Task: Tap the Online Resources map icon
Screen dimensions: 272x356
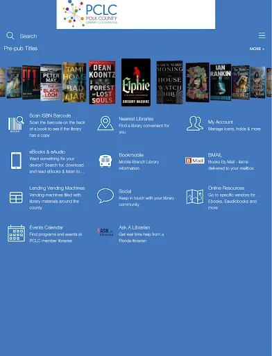Action: point(195,197)
